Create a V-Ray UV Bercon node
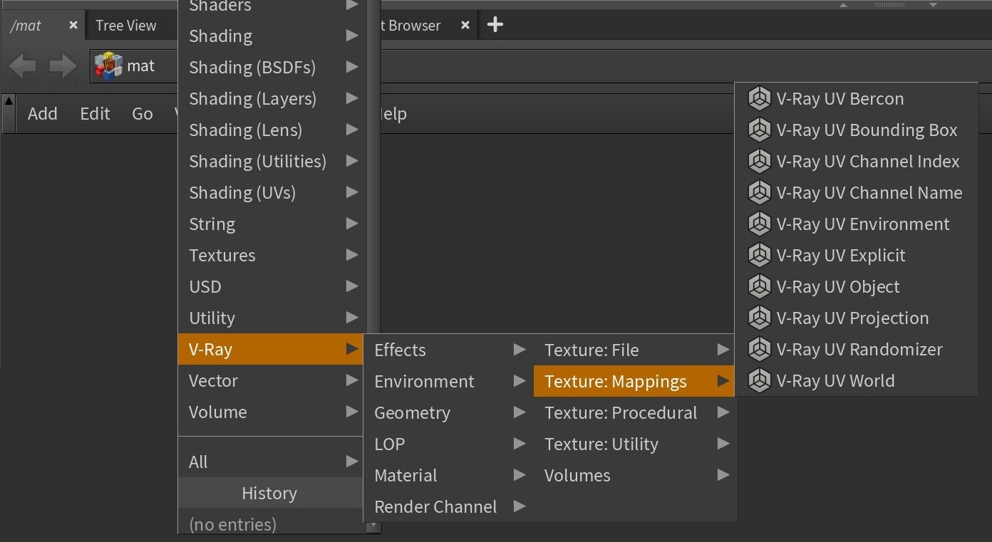The width and height of the screenshot is (992, 542). 856,98
